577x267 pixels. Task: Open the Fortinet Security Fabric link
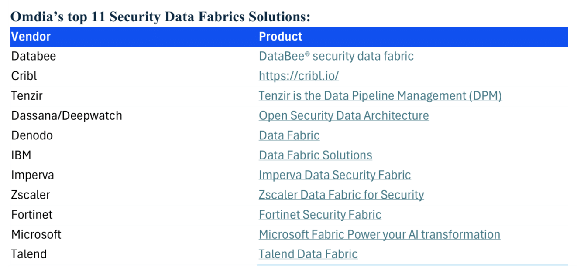(319, 215)
